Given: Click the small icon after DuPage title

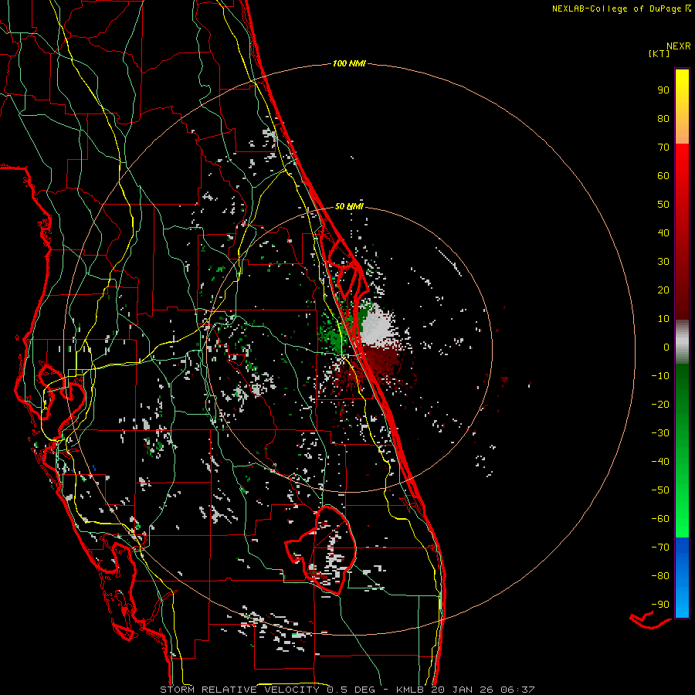Looking at the screenshot, I should coord(688,8).
